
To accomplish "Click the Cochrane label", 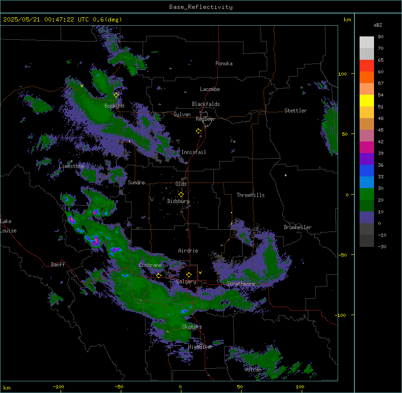I will tap(150, 265).
